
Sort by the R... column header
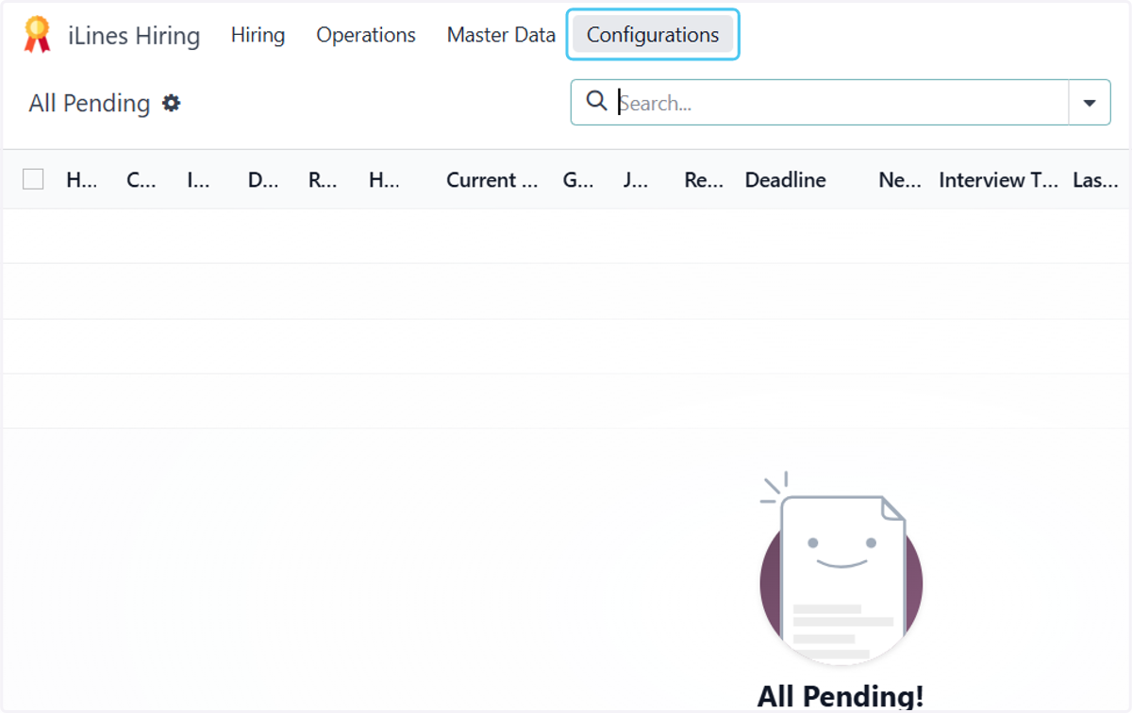tap(323, 179)
